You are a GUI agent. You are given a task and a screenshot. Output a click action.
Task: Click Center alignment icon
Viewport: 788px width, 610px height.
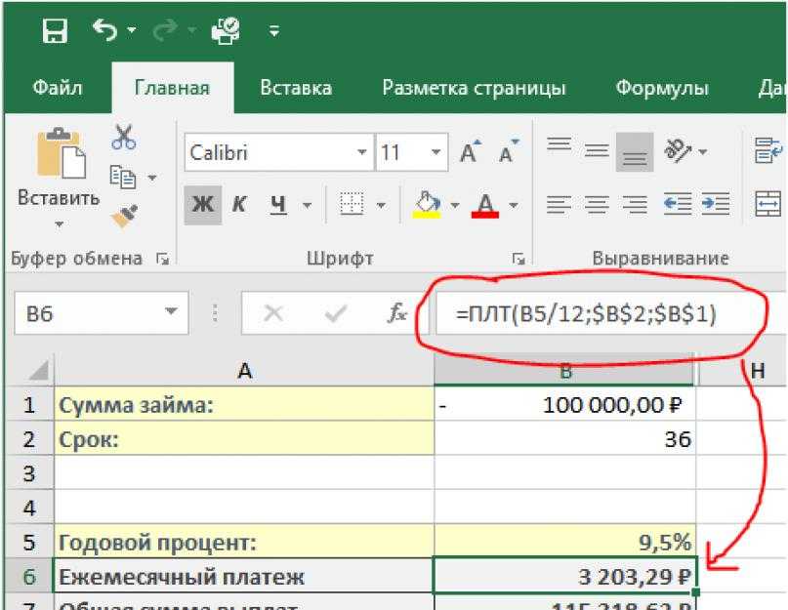(x=597, y=205)
